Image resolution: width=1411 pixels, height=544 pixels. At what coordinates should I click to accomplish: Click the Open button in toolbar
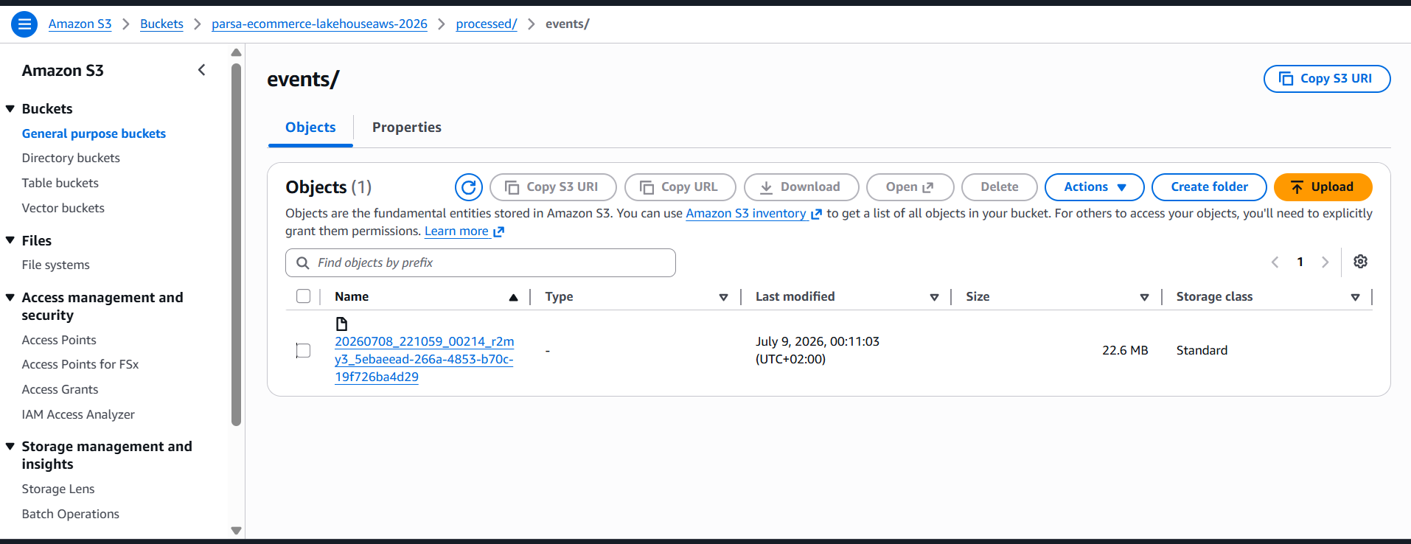910,187
